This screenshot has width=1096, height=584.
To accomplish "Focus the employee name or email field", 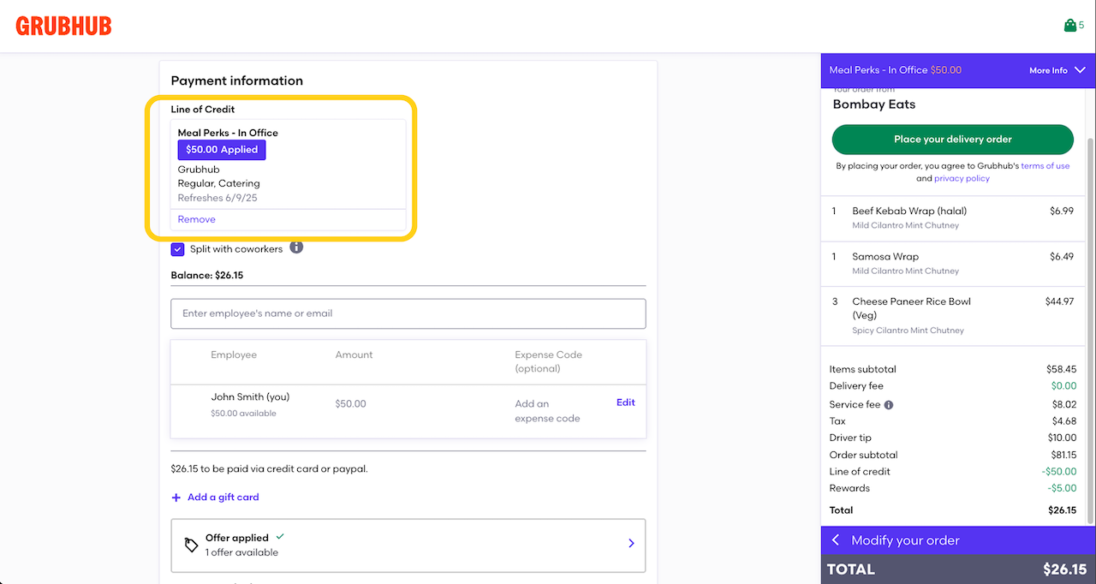I will point(408,313).
